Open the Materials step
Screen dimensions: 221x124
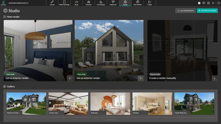[113, 3]
